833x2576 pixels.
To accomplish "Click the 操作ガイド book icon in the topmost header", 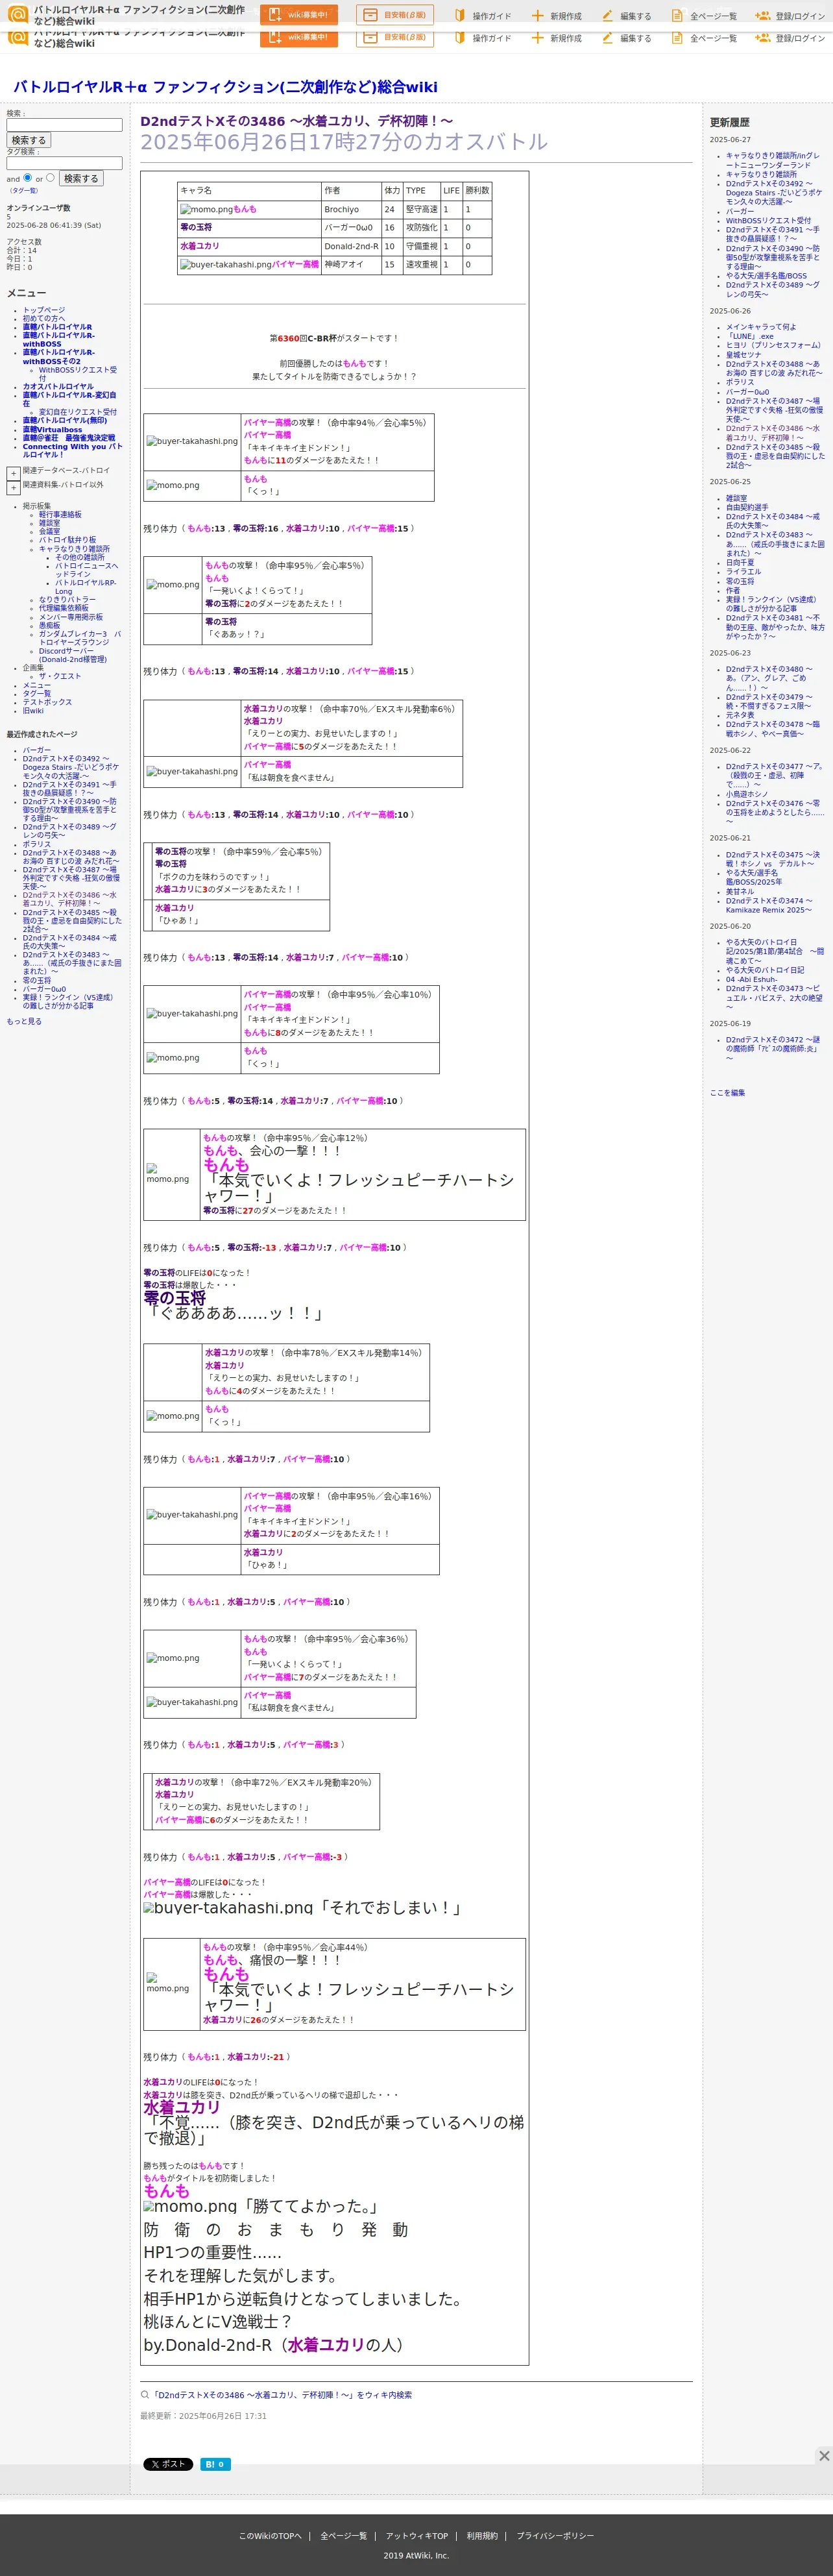I will 460,16.
